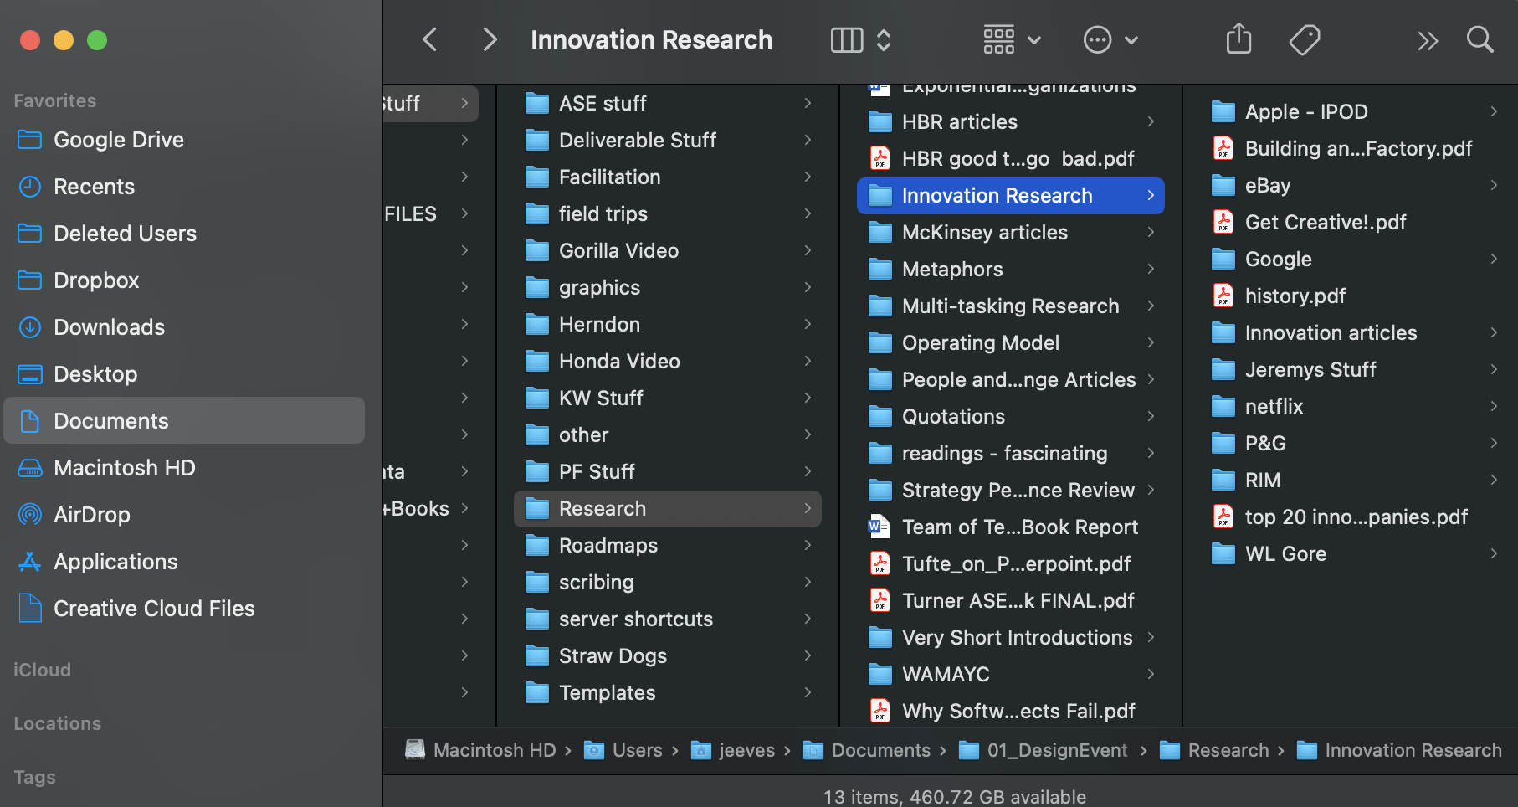
Task: Select the Roadmaps folder
Action: [668, 545]
